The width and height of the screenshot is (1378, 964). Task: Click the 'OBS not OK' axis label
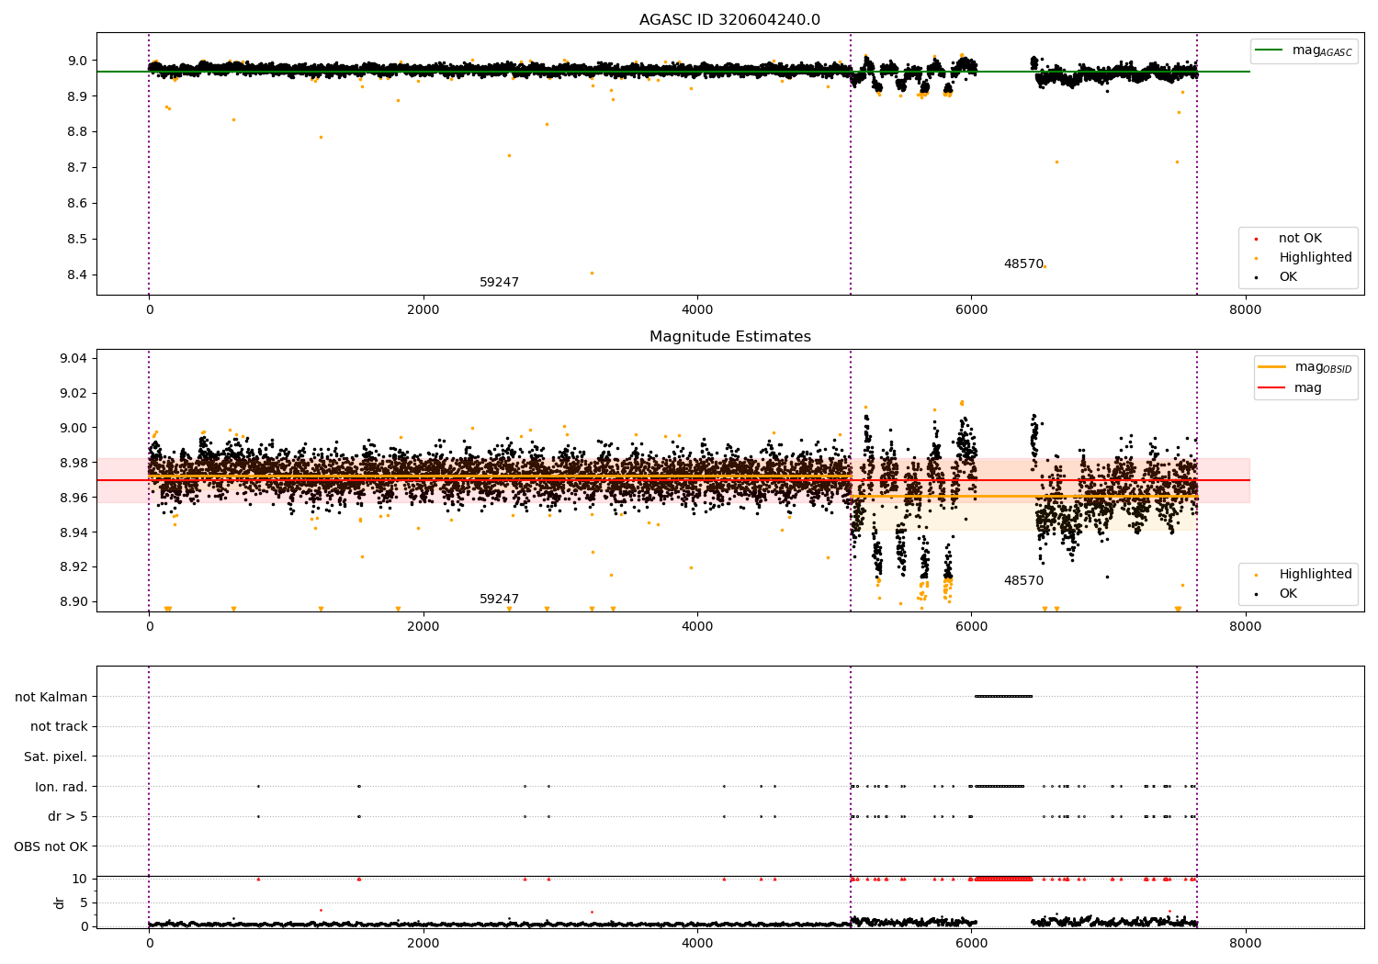51,846
